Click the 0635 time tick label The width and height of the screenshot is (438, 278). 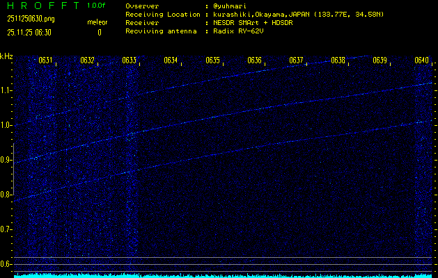coord(212,61)
